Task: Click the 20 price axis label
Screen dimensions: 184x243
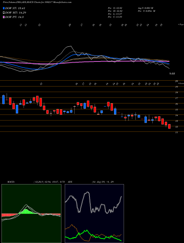Action: [176, 81]
